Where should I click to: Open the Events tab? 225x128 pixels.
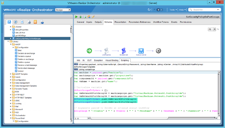[x=174, y=22]
